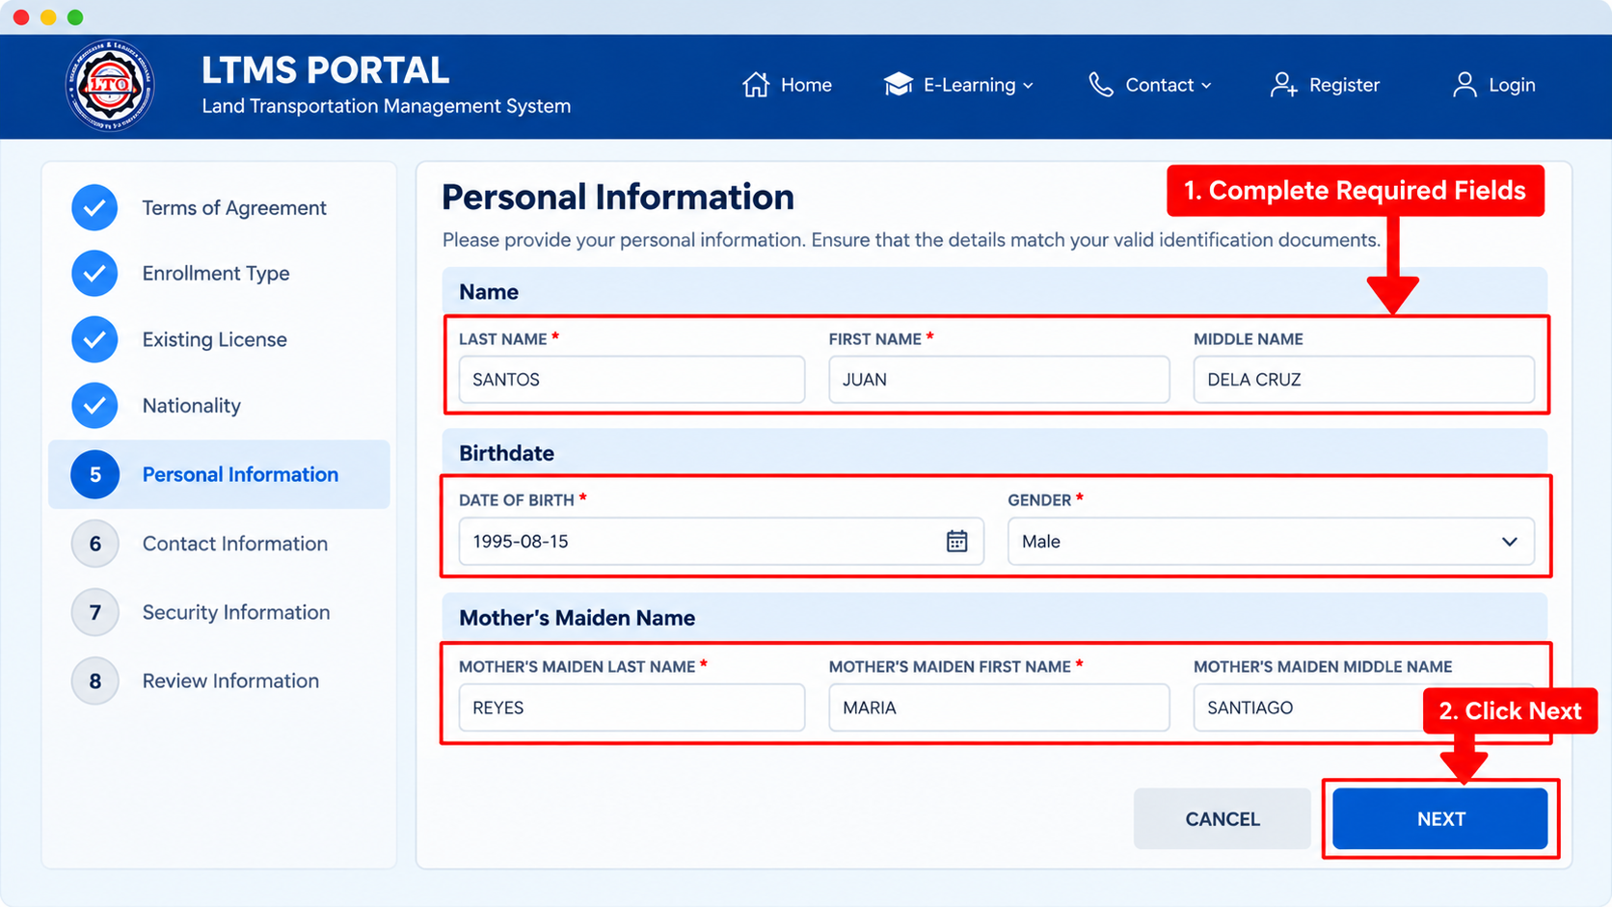
Task: Click the E-Learning graduation cap icon
Action: pyautogui.click(x=898, y=85)
